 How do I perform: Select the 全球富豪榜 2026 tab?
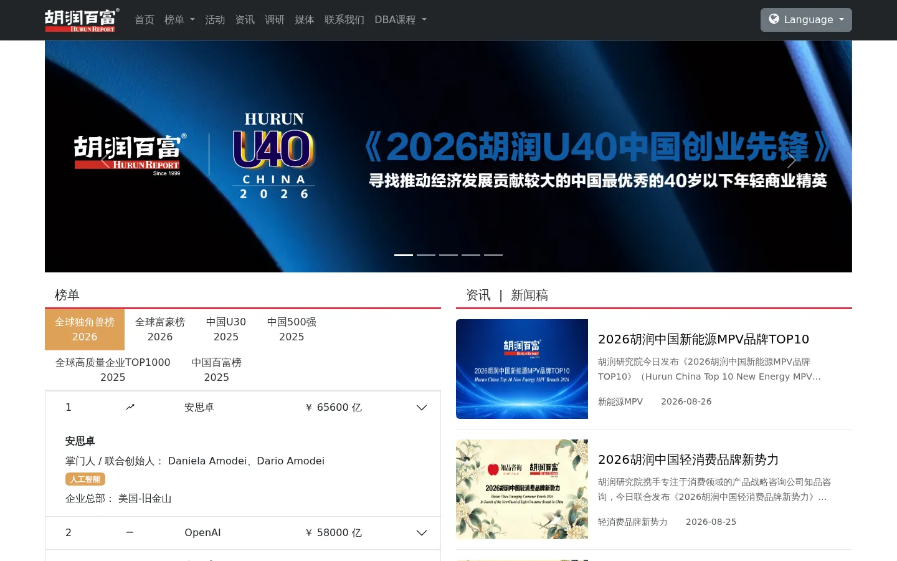click(x=160, y=330)
